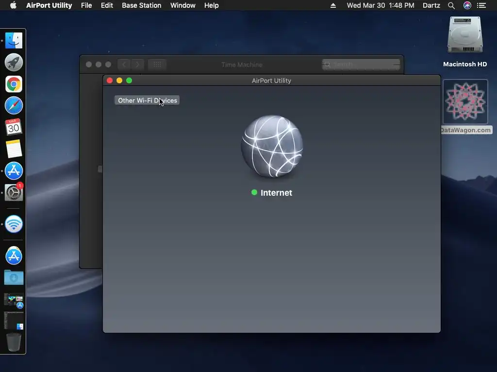
Task: Zoom the AirPort Utility window green button
Action: (129, 81)
